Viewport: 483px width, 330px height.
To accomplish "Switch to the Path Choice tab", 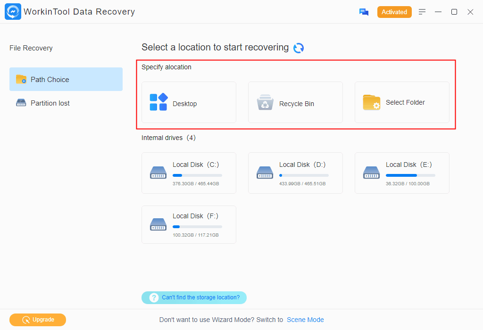I will (66, 79).
